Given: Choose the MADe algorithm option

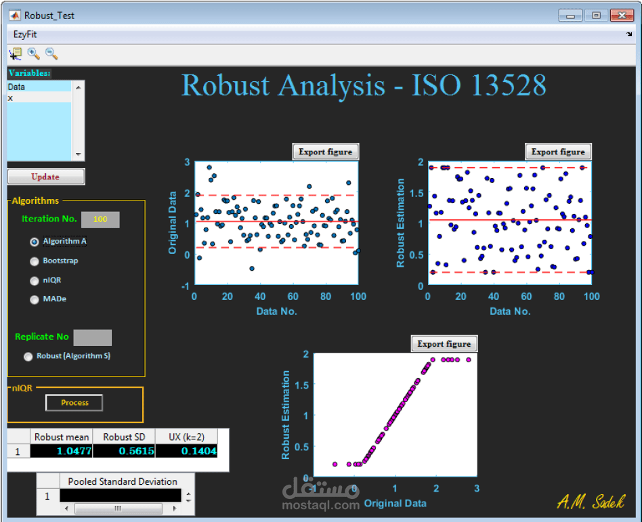Looking at the screenshot, I should [x=35, y=300].
